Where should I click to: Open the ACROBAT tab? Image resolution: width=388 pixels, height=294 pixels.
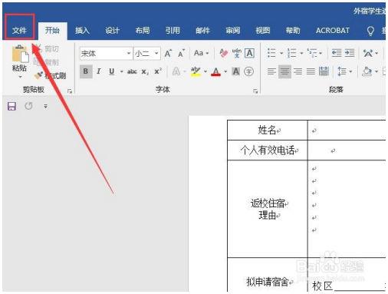pos(333,31)
